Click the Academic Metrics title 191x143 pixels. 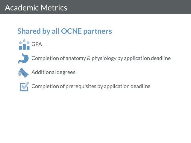[36, 8]
